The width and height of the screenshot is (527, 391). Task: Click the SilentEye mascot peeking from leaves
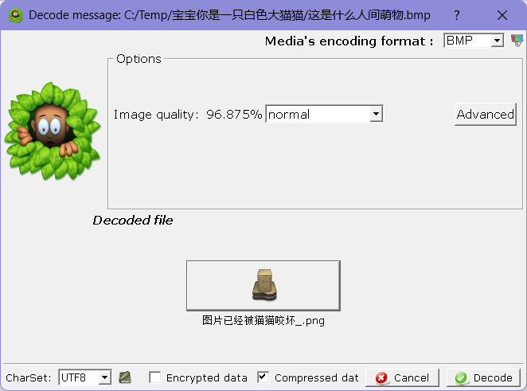click(52, 131)
